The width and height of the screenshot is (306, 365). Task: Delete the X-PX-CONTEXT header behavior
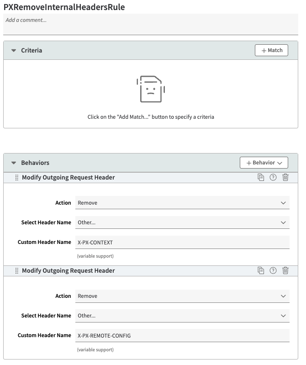pos(285,177)
